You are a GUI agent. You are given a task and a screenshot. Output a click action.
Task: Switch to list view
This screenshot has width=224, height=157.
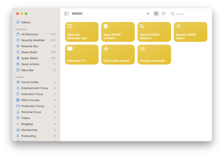pyautogui.click(x=164, y=14)
